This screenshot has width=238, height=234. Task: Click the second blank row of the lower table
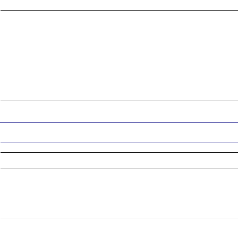pos(119,179)
